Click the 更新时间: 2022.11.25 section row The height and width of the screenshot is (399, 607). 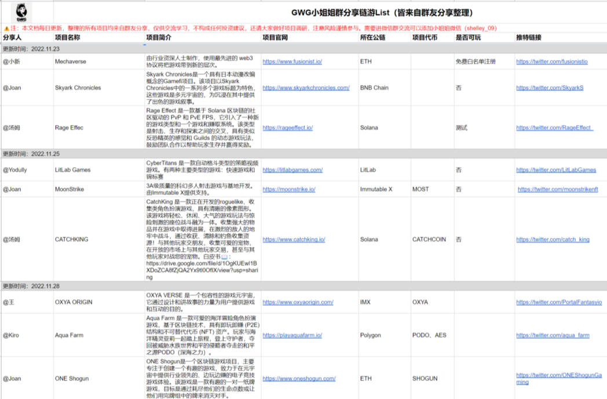point(303,153)
